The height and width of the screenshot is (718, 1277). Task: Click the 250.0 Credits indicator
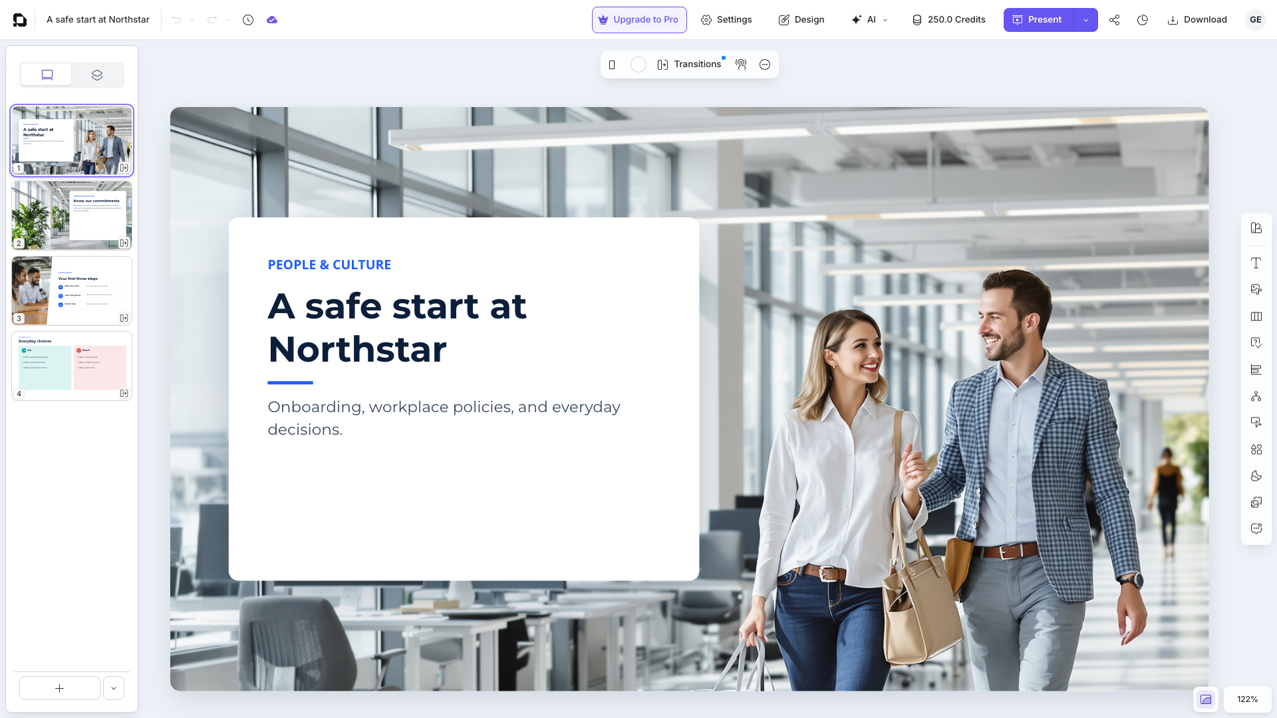pyautogui.click(x=948, y=20)
